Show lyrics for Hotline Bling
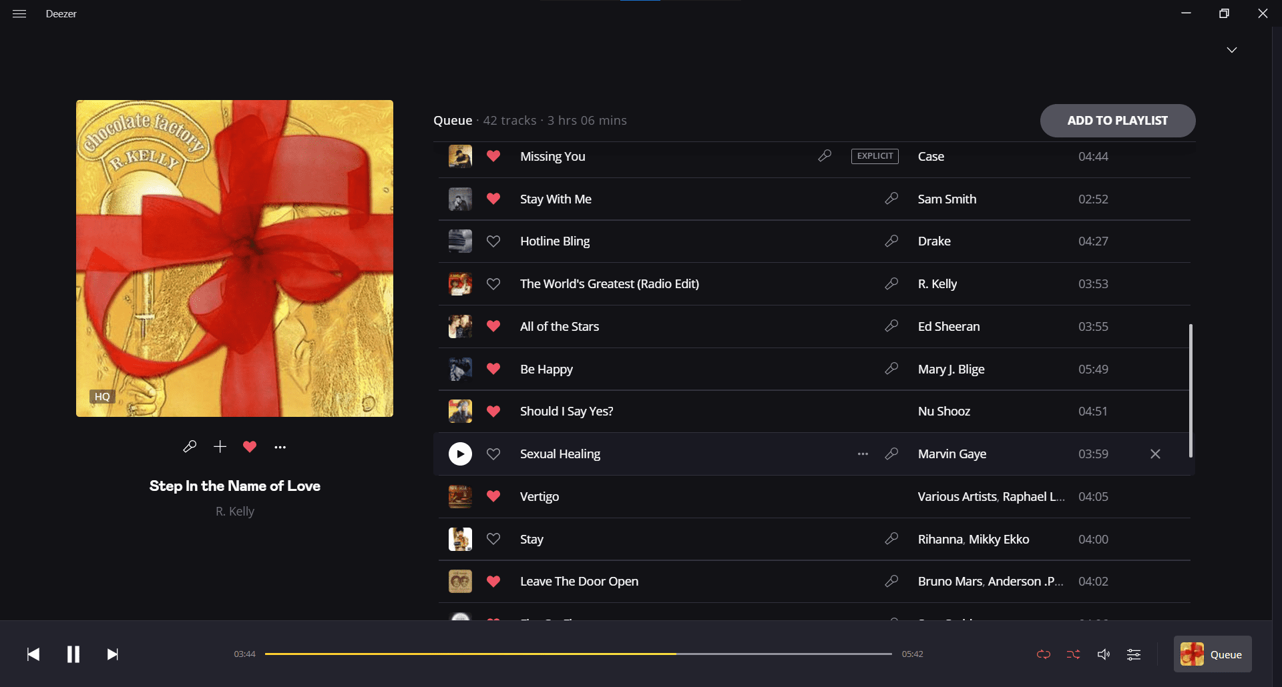Image resolution: width=1282 pixels, height=687 pixels. tap(891, 241)
